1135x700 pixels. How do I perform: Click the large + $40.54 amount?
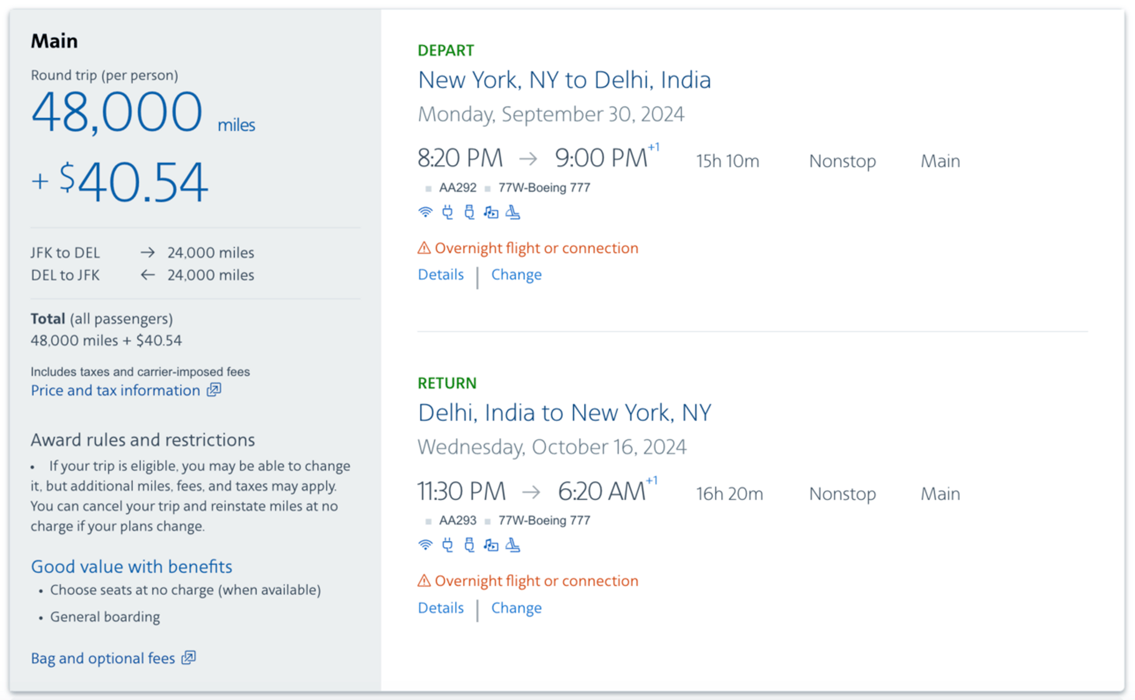119,181
